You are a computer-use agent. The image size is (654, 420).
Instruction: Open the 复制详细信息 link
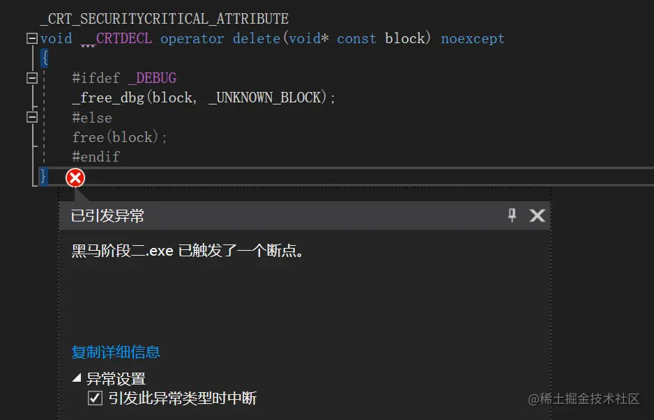coord(116,352)
